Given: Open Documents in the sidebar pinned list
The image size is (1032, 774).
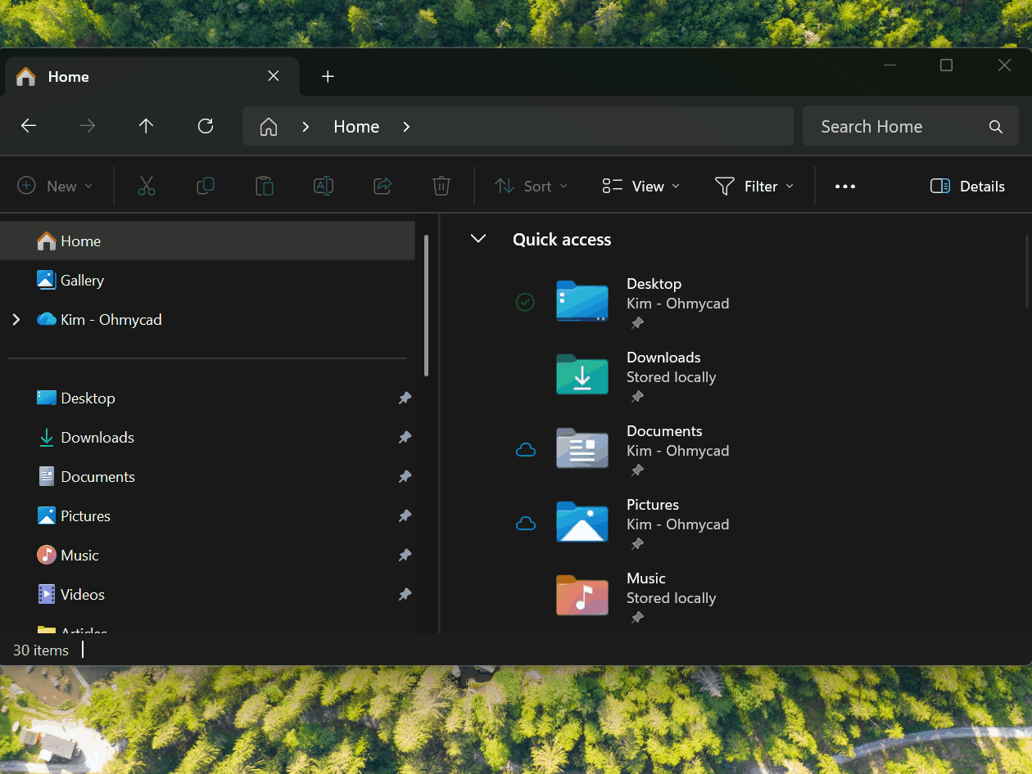Looking at the screenshot, I should click(x=208, y=477).
